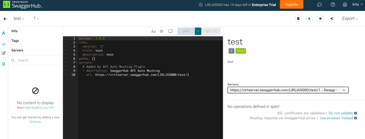
Task: Click the notifications bell icon
Action: (309, 19)
